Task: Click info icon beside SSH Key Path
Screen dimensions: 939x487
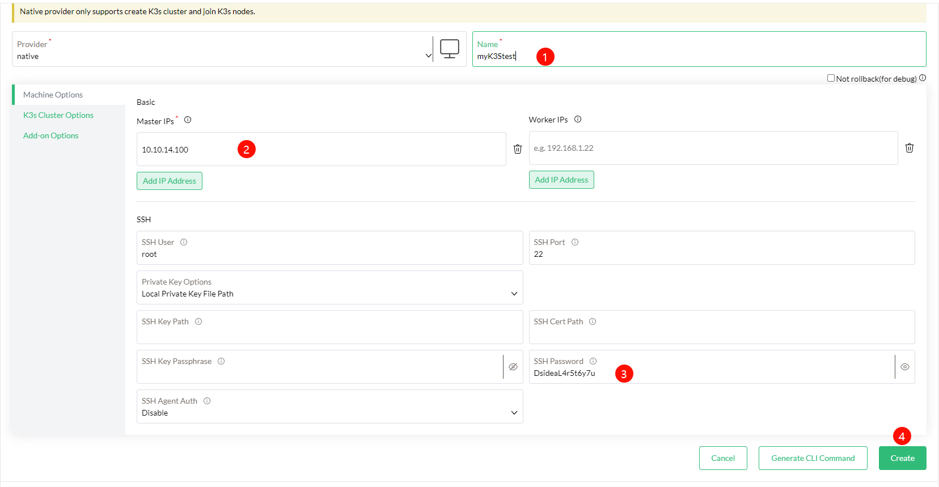Action: (198, 321)
